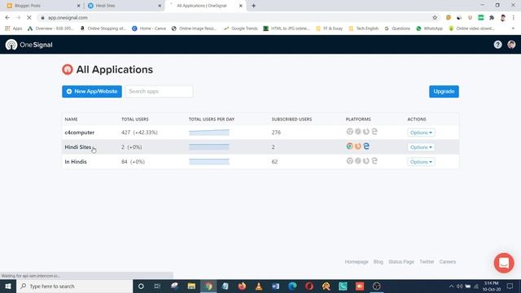This screenshot has height=293, width=521.
Task: Open the Chrome extensions puzzle icon
Action: (492, 18)
